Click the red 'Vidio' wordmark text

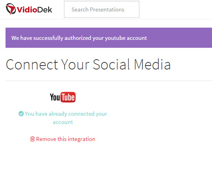coord(27,10)
